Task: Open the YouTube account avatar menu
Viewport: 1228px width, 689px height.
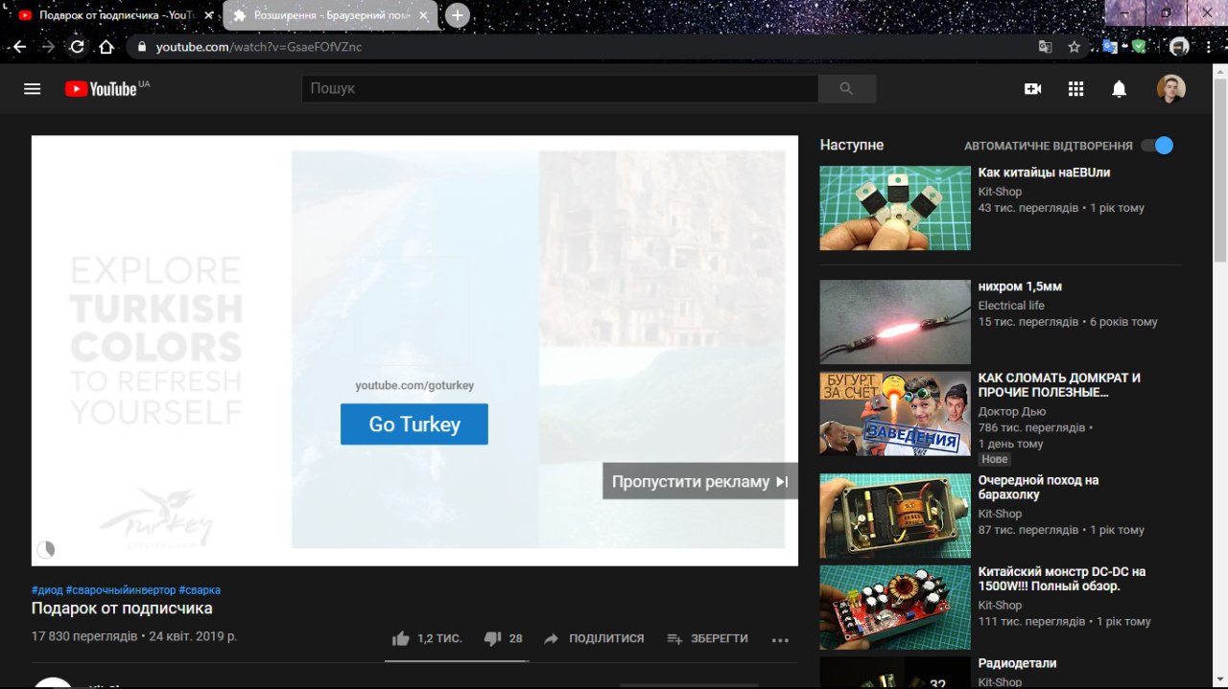Action: [x=1170, y=89]
